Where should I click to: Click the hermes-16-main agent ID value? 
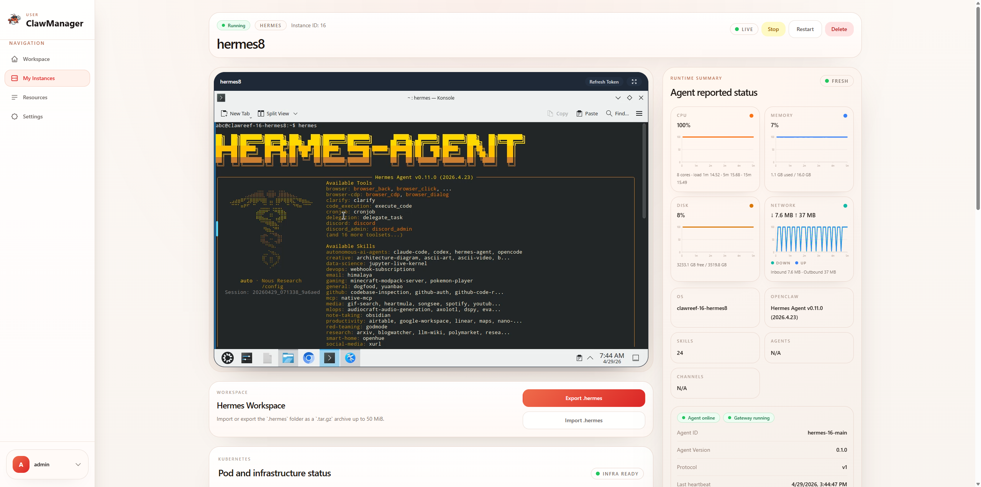[827, 433]
